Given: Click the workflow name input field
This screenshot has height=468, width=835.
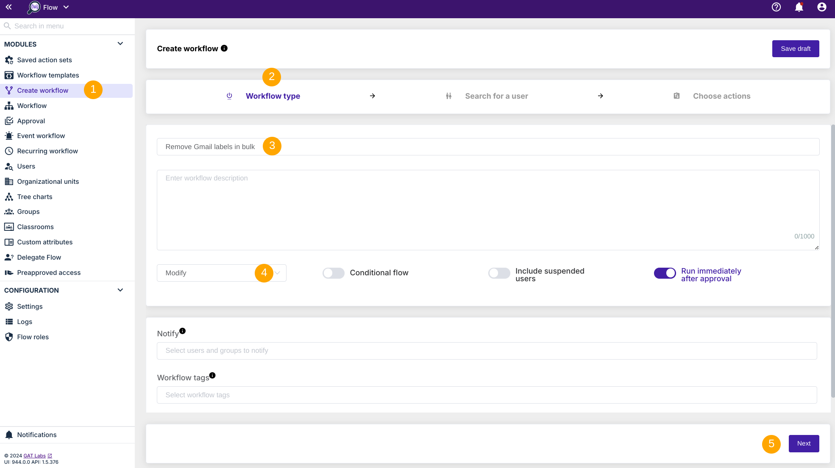Looking at the screenshot, I should 487,146.
